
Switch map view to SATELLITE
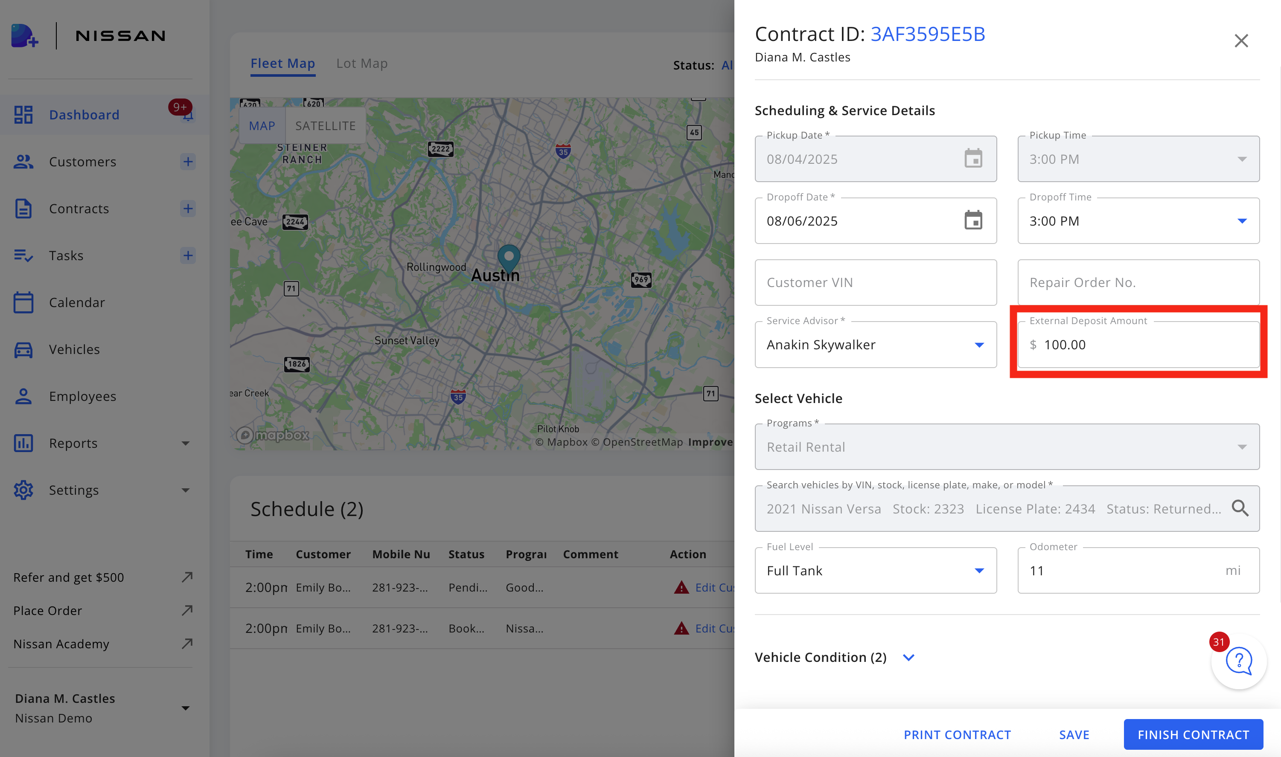[x=325, y=125]
